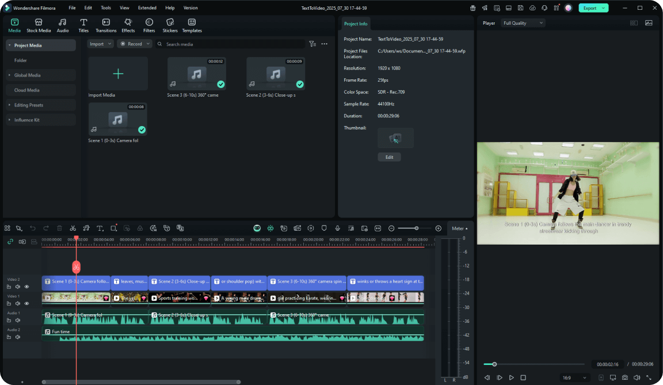Take a snapshot with the camera icon

625,378
